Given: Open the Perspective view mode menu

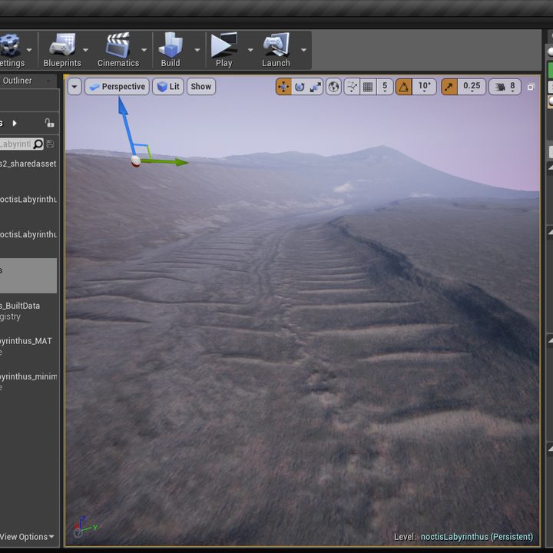Looking at the screenshot, I should pos(117,86).
